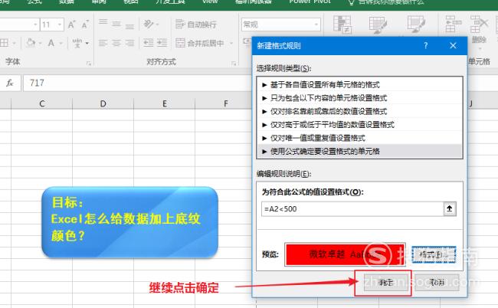Screen dimensions: 498x308
Task: Select column E header
Action: tap(165, 103)
